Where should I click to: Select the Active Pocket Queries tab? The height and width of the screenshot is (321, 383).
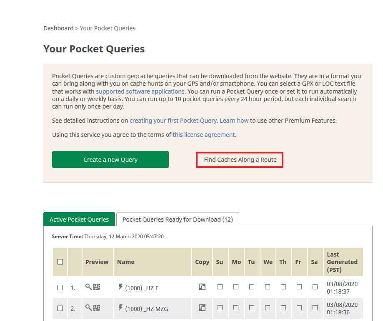coord(79,220)
